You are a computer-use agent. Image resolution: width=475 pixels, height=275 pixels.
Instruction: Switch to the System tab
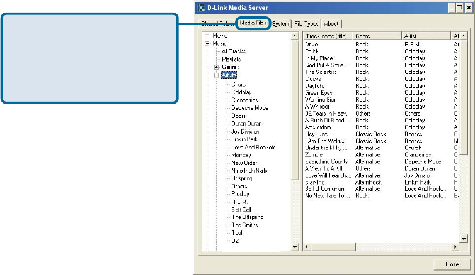pyautogui.click(x=281, y=24)
